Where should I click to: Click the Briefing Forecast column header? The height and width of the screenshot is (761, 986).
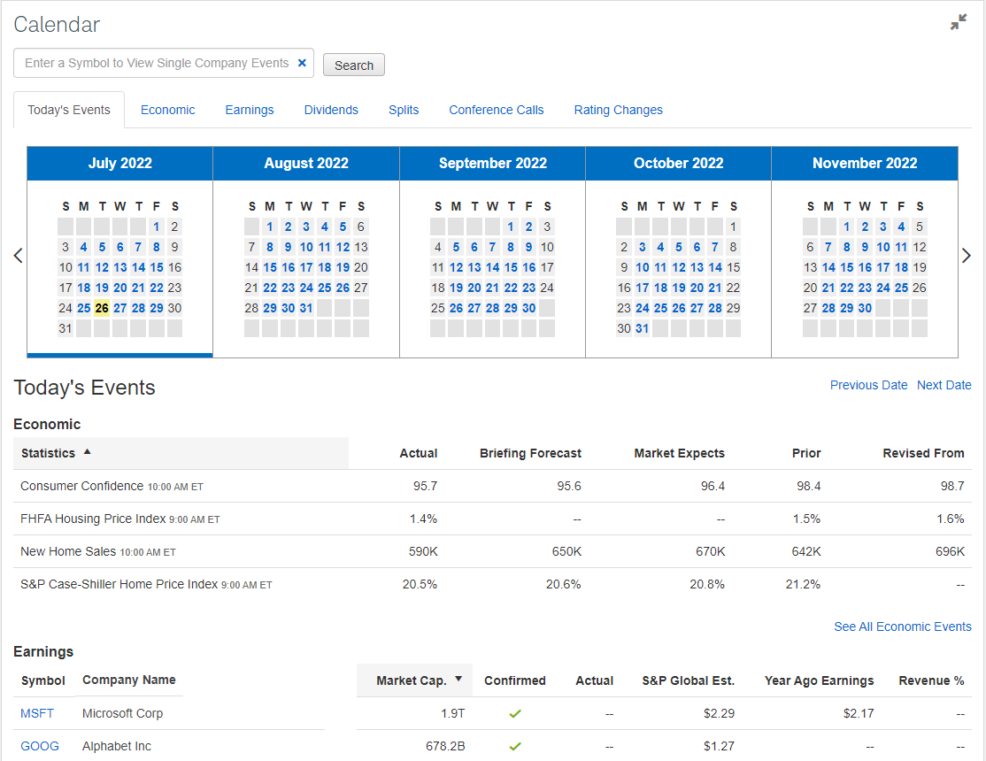pyautogui.click(x=530, y=453)
